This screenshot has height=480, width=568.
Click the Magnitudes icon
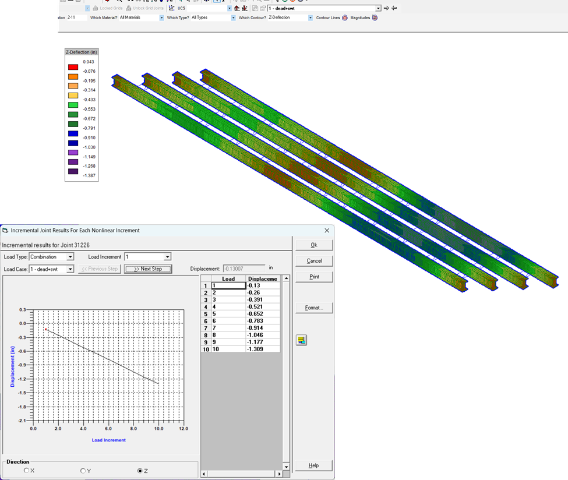[x=375, y=17]
